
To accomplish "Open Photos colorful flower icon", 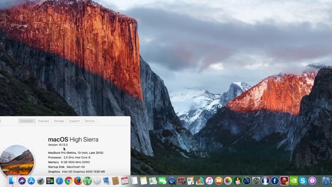I will pos(228,181).
